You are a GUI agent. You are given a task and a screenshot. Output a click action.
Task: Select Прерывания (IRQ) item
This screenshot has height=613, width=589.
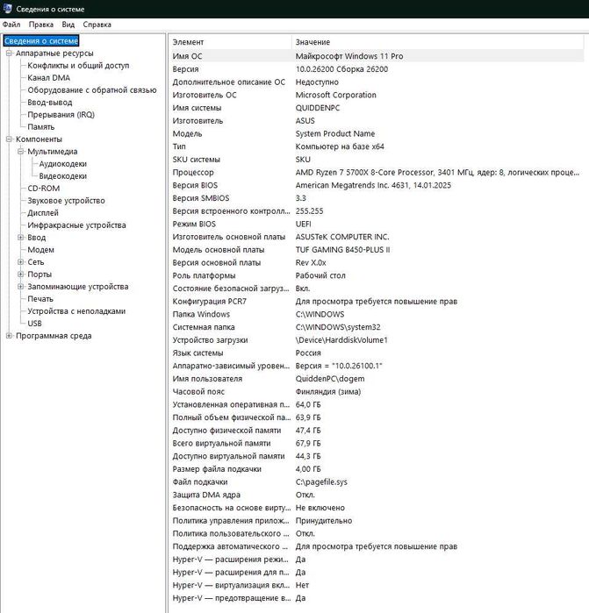61,115
